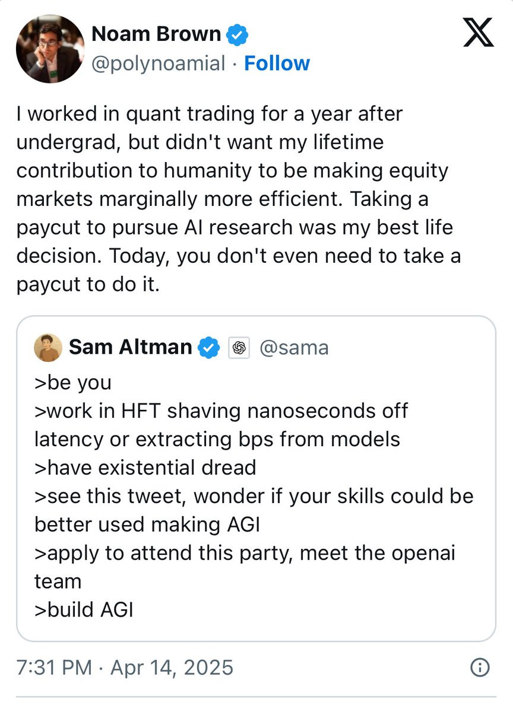Open Noam Brown's profile picture
This screenshot has height=712, width=513.
click(x=50, y=49)
